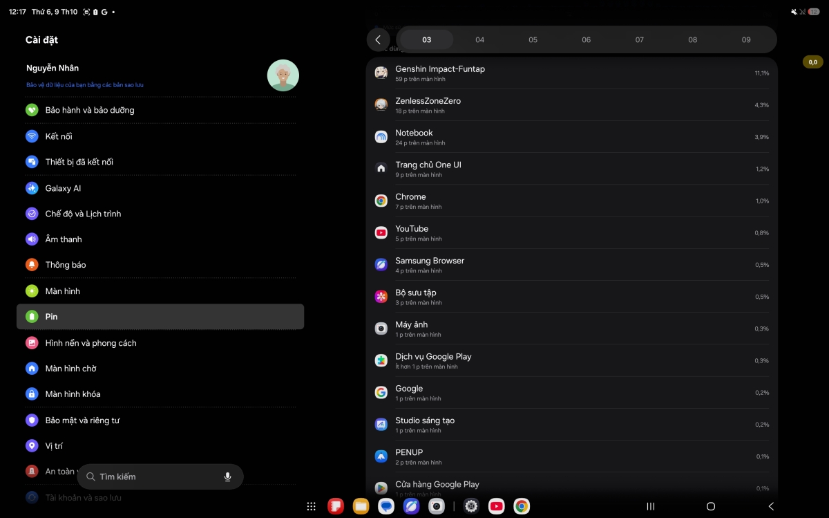The height and width of the screenshot is (518, 829).
Task: Open Dịch vụ Google Play usage row
Action: [x=572, y=360]
